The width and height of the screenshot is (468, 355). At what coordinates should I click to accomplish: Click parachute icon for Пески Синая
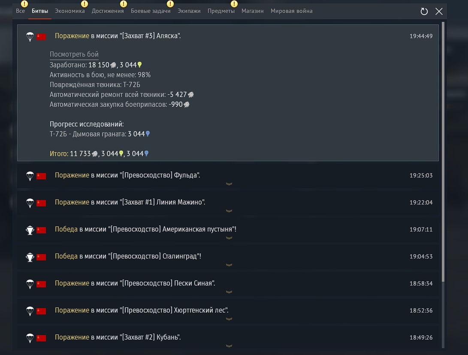(x=30, y=284)
